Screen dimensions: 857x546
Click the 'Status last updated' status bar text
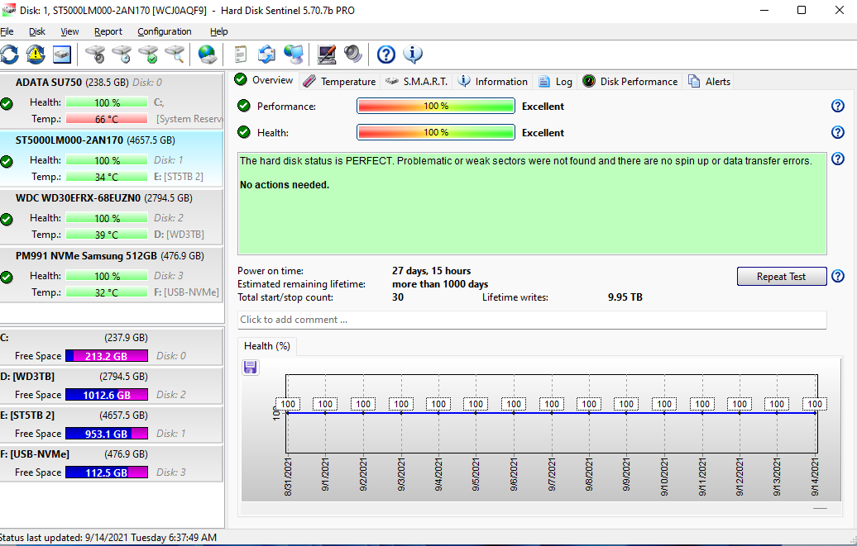tap(108, 538)
